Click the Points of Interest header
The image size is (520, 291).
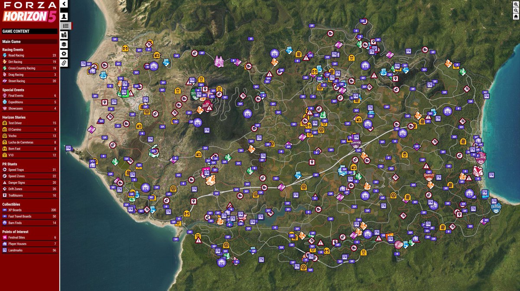(x=14, y=232)
